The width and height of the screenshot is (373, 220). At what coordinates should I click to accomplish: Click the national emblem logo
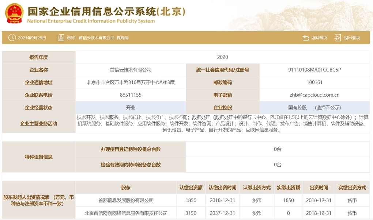[14, 13]
